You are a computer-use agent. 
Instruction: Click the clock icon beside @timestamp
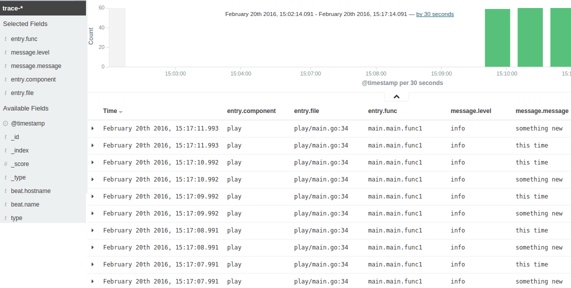click(x=5, y=123)
